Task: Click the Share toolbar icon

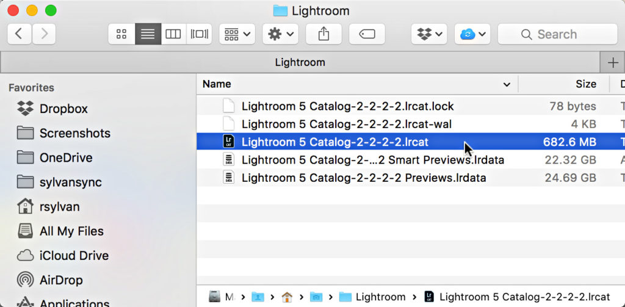Action: pyautogui.click(x=323, y=34)
